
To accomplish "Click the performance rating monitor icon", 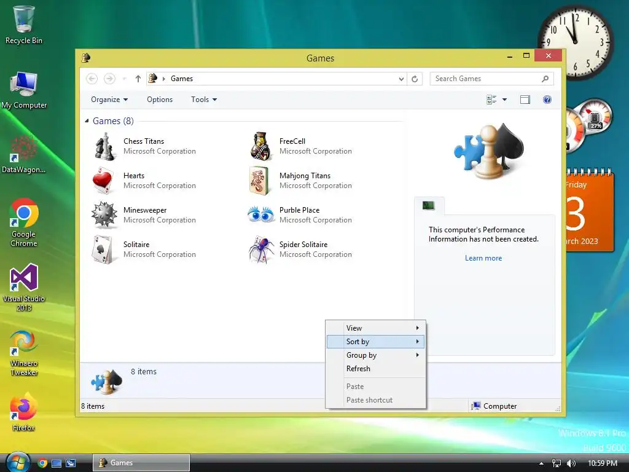I will 428,205.
